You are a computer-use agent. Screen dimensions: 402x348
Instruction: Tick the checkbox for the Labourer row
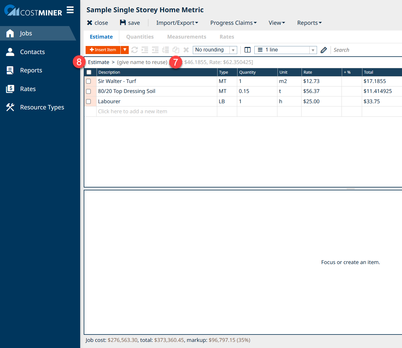tap(89, 102)
